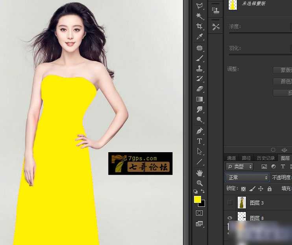
Task: Select the Crop tool
Action: coord(200,26)
